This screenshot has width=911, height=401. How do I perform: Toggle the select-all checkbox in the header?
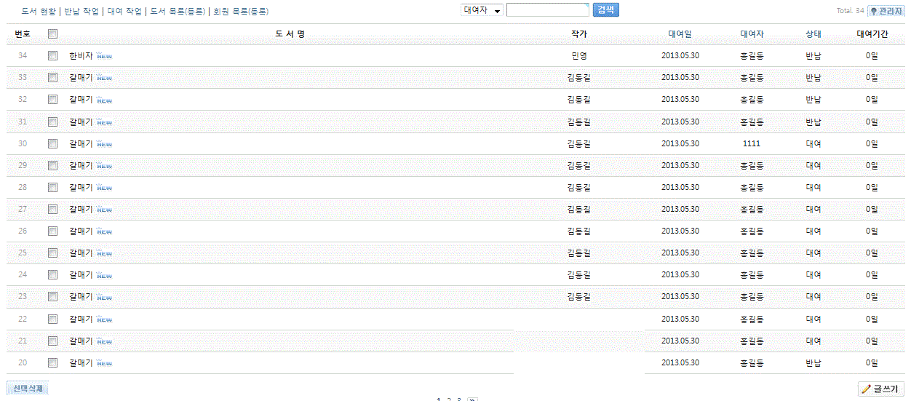[x=52, y=33]
